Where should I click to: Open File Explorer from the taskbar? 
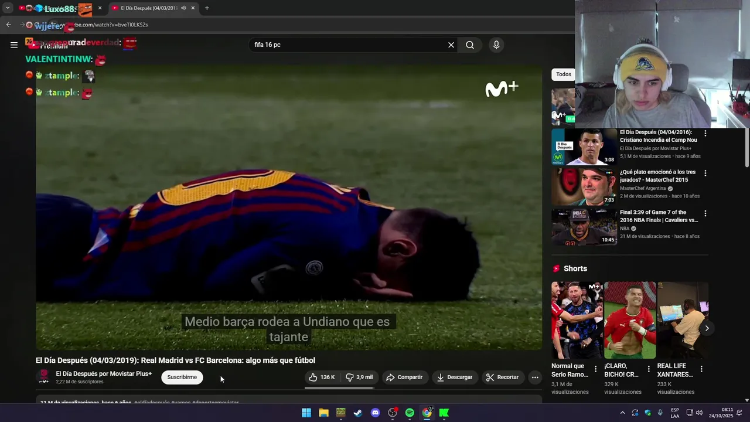click(323, 413)
